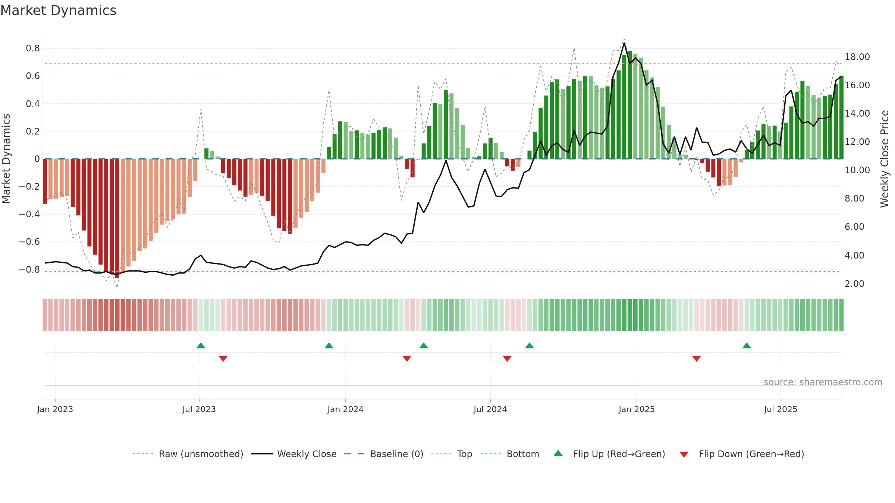Viewport: 895px width, 503px height.
Task: Click the red Flip Down legend triangle icon
Action: (684, 455)
